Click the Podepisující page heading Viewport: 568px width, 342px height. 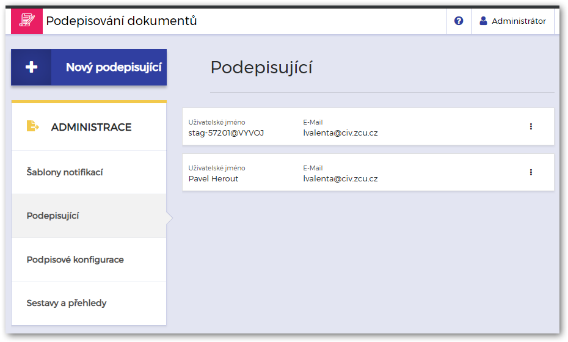pos(261,67)
